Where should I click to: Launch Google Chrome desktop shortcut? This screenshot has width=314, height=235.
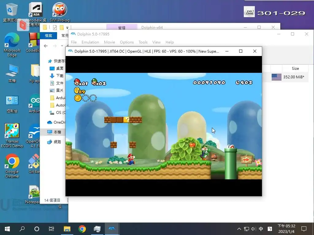[x=12, y=166]
